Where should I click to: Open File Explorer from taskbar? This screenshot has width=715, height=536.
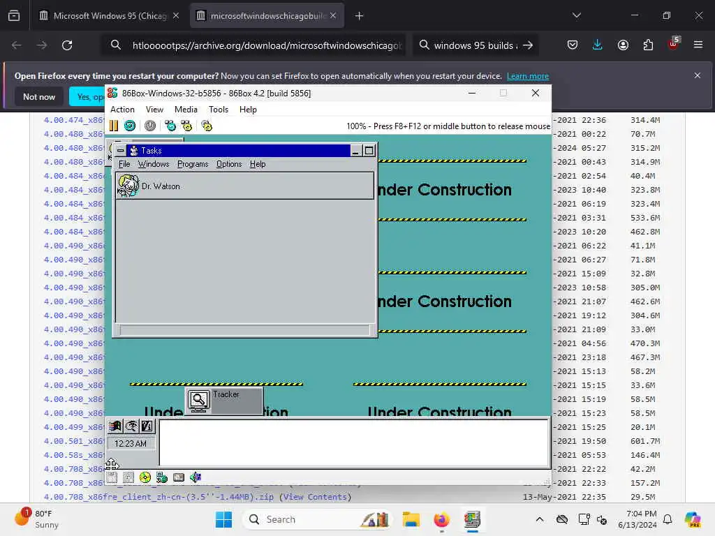tap(411, 519)
